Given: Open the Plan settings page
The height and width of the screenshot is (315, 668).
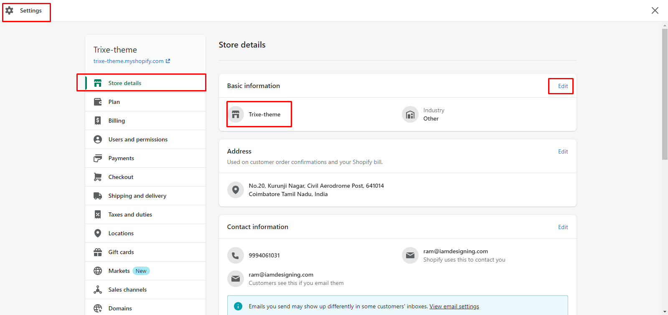Looking at the screenshot, I should pos(145,102).
